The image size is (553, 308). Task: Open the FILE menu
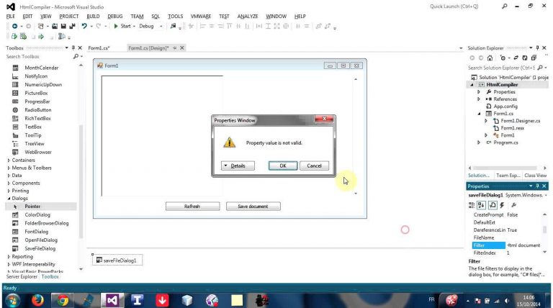click(x=11, y=17)
